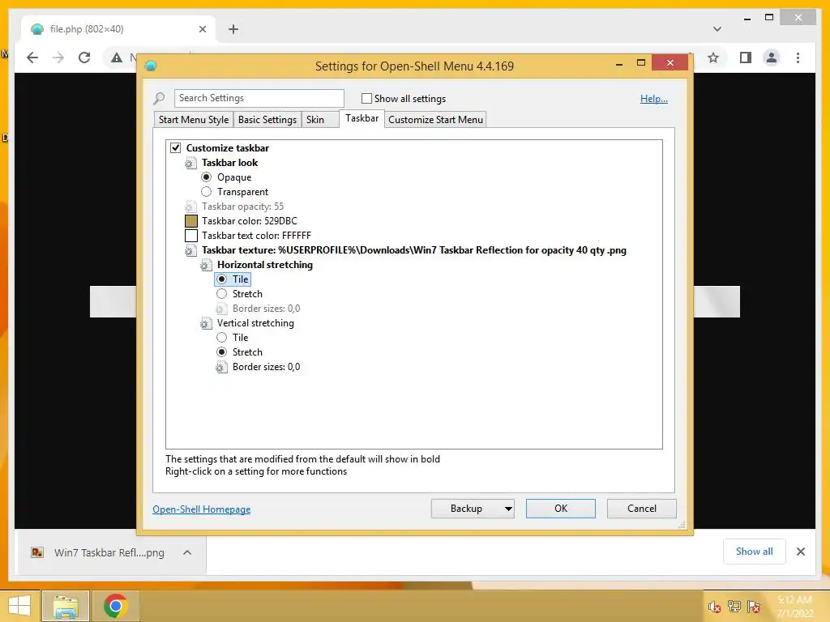
Task: Click the muted speaker tray icon
Action: point(714,607)
